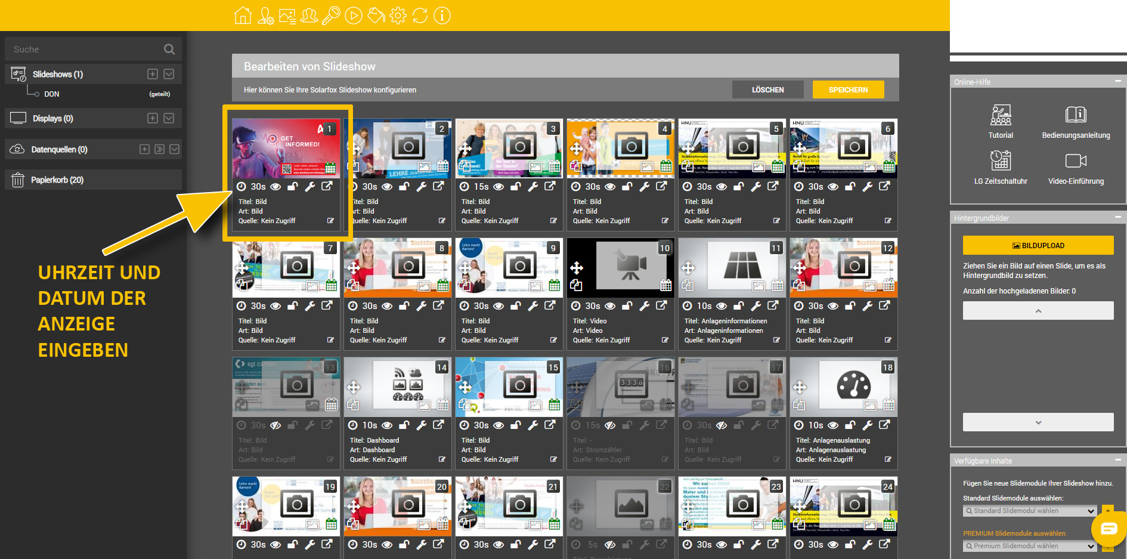This screenshot has width=1127, height=559.
Task: Click the BILDUPLOAD button
Action: click(x=1038, y=245)
